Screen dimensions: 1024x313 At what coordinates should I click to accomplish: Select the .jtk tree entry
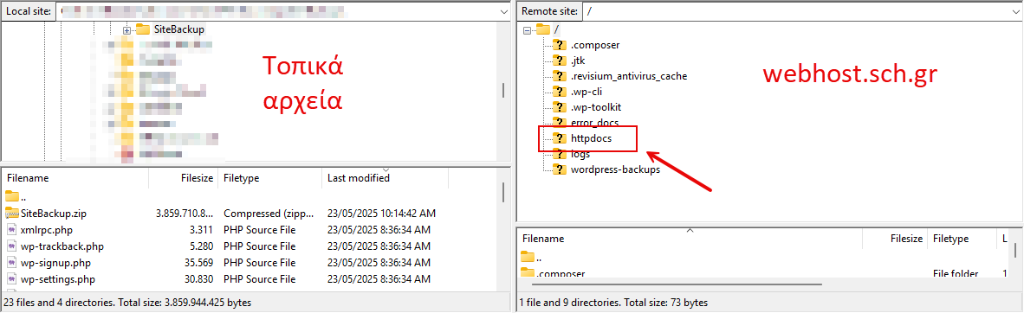pos(577,61)
